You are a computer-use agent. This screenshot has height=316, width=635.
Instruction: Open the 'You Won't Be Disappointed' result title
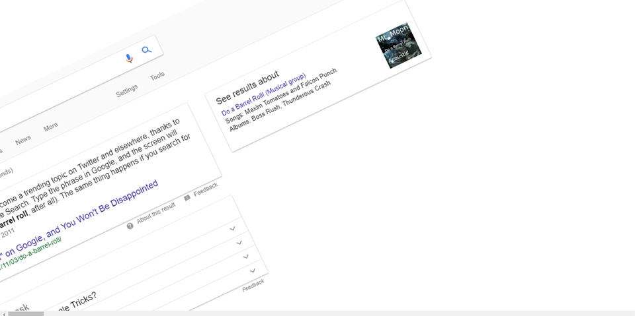79,220
